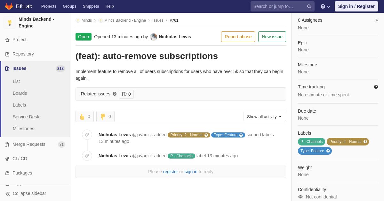The width and height of the screenshot is (384, 201).
Task: Click Nicholas Lewis author avatar
Action: pos(154,37)
